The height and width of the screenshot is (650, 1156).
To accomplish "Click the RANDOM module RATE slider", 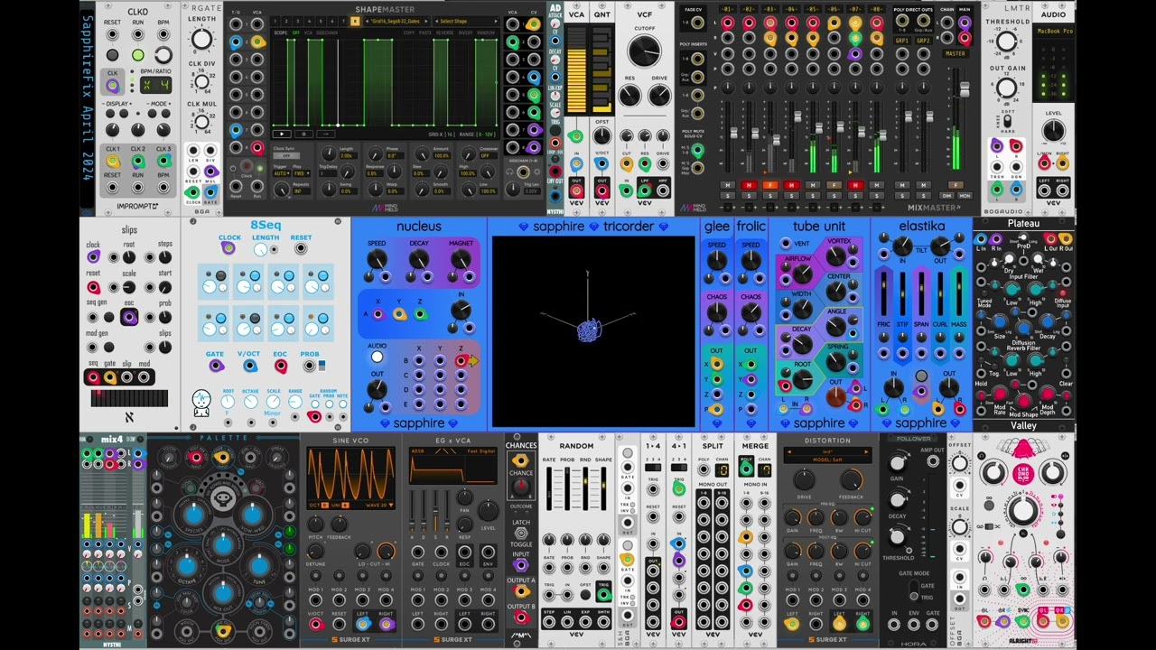I will pos(551,487).
